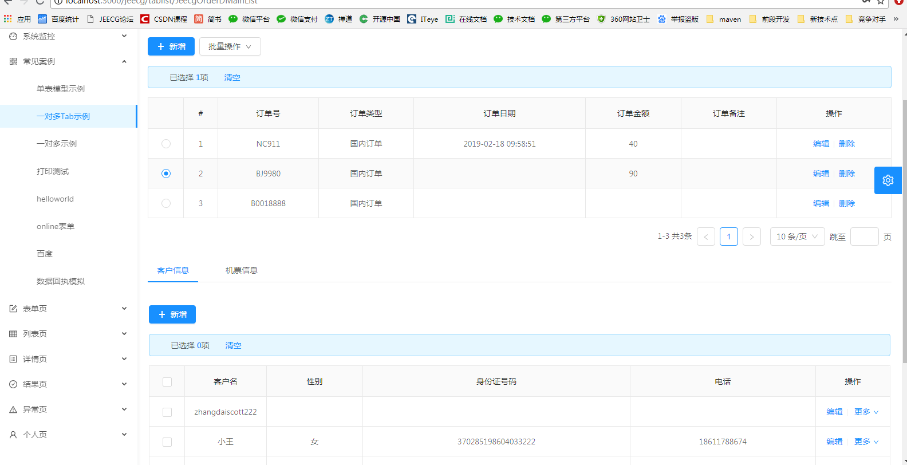
Task: Toggle the select-all checkbox in customer table
Action: pos(167,382)
